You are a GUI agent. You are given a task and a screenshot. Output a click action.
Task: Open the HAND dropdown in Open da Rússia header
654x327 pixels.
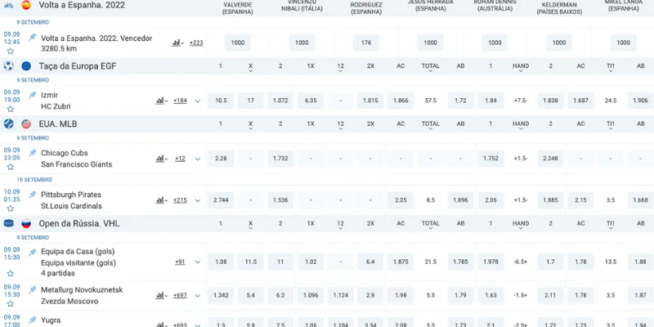521,225
